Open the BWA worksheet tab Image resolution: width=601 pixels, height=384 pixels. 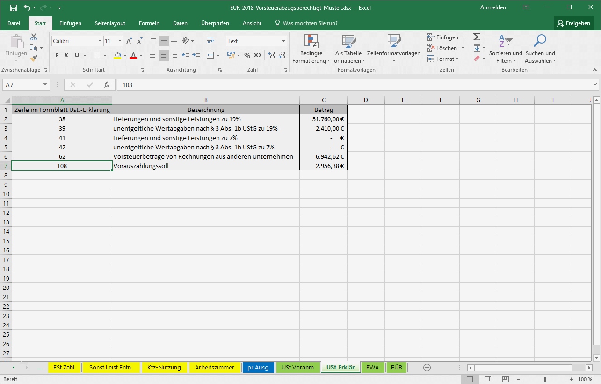[373, 368]
